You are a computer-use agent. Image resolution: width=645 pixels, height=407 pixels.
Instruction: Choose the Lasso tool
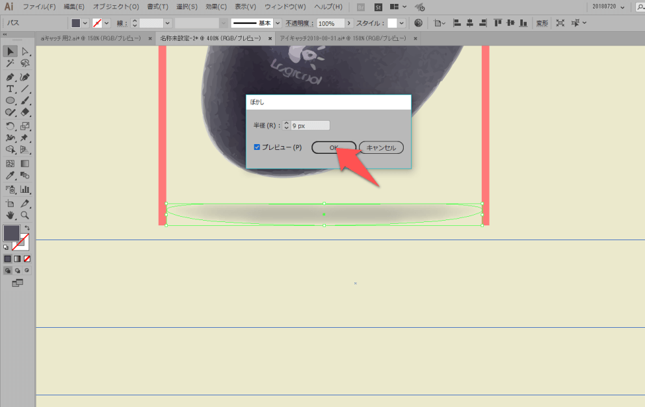point(25,63)
